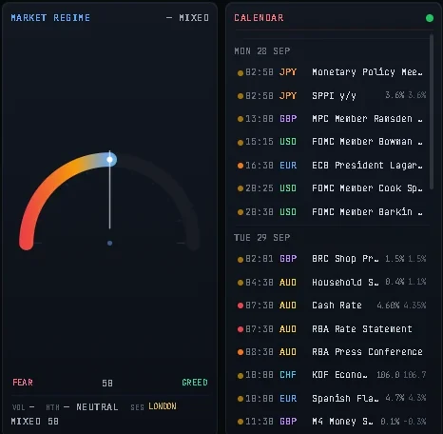Click impact dot beside Household S.. event
Viewport: 443px width, 434px height.
tap(241, 283)
